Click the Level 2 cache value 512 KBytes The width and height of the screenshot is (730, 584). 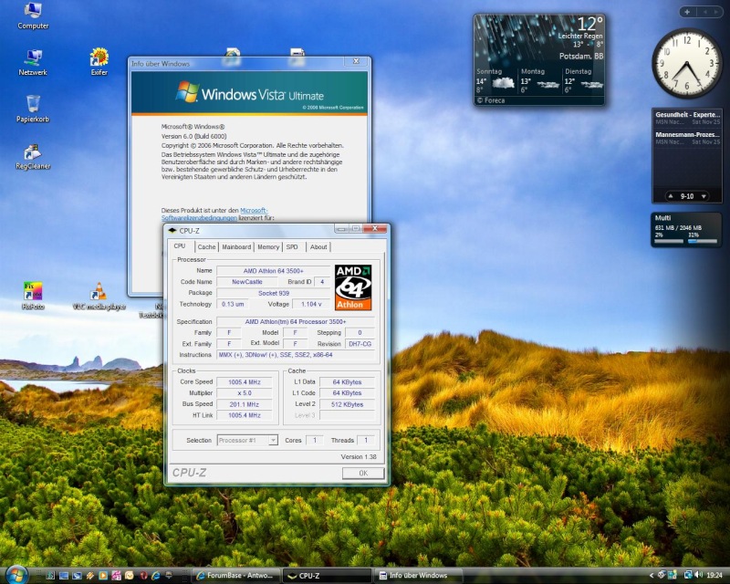[347, 404]
